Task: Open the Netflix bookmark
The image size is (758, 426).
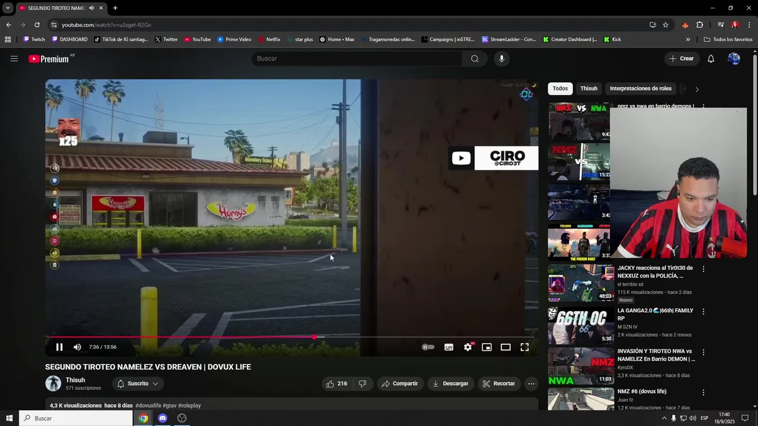Action: (x=269, y=40)
